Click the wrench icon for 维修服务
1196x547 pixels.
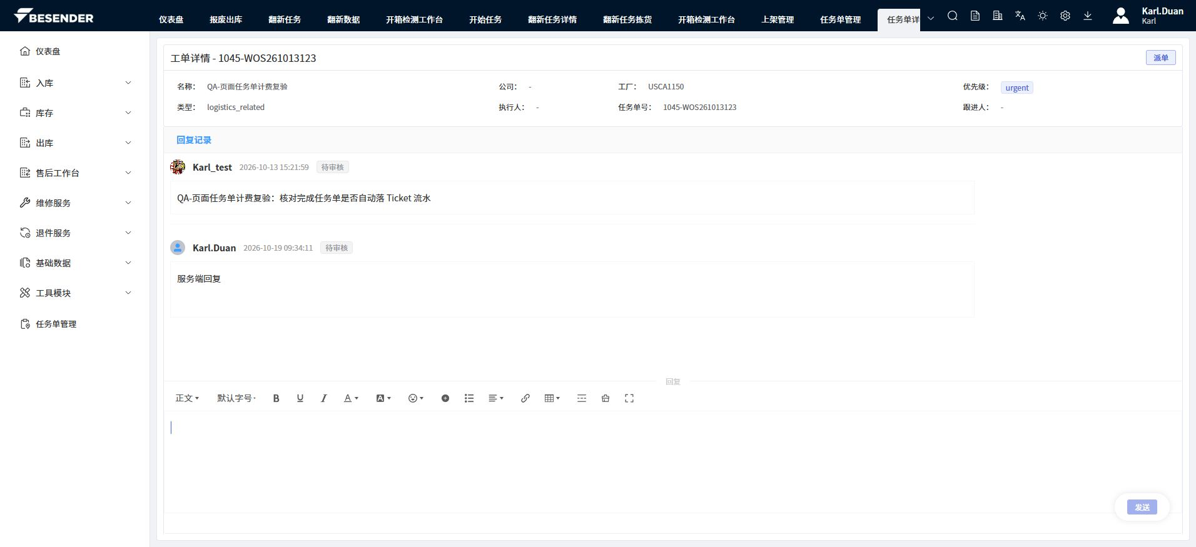(x=25, y=203)
